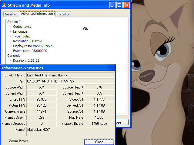Click the Source Height value 576
This screenshot has height=145, width=194.
99,87
